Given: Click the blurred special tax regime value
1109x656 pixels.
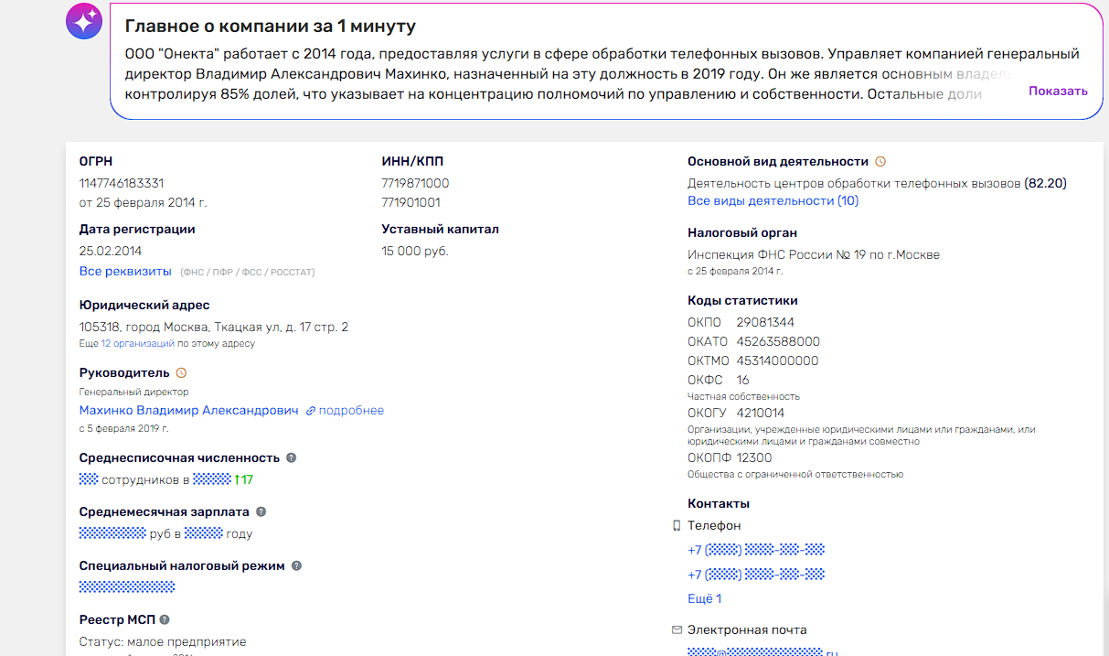Looking at the screenshot, I should pos(127,587).
